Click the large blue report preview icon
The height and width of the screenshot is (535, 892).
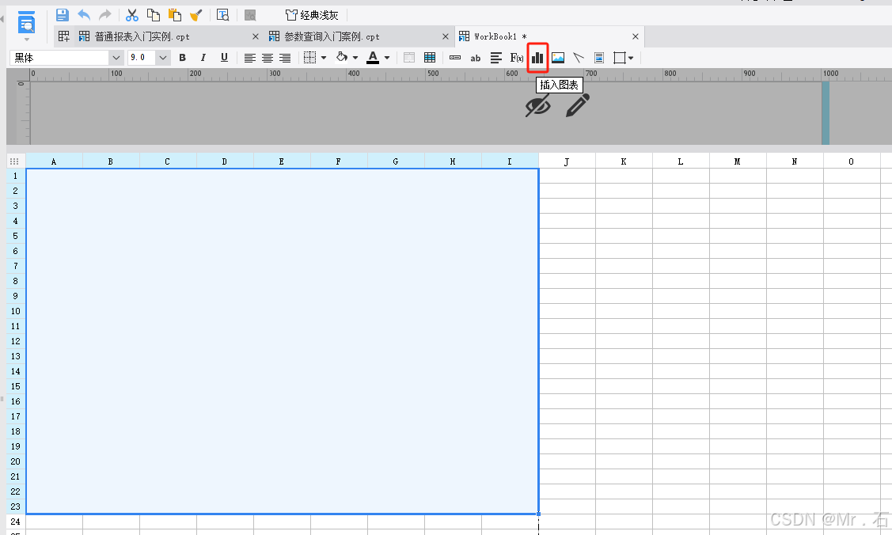point(27,23)
